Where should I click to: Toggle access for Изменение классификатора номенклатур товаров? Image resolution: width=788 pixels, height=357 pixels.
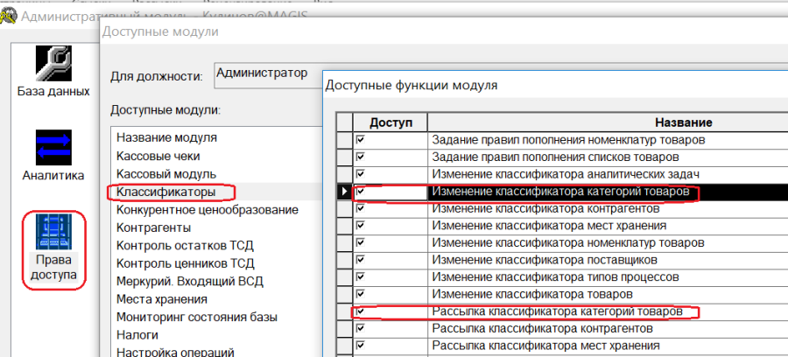tap(360, 242)
